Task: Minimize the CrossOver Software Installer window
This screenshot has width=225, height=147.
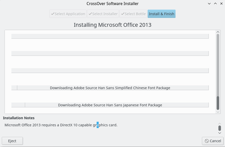Action: (x=209, y=4)
